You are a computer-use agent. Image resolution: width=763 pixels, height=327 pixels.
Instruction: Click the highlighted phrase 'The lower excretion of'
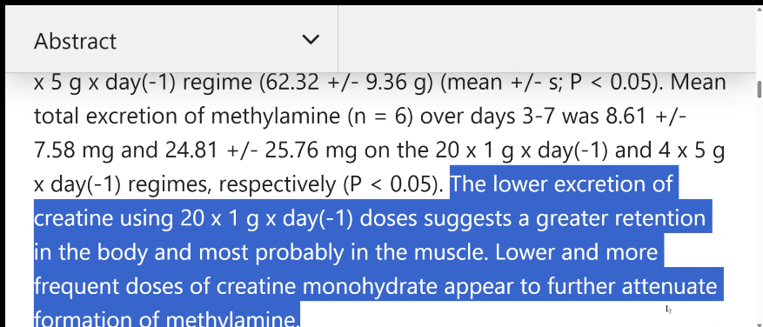tap(563, 184)
